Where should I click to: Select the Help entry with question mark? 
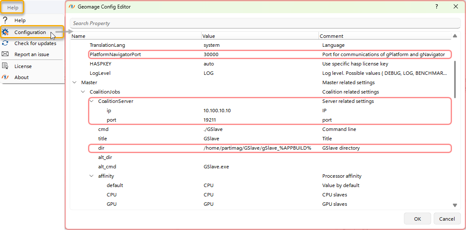pyautogui.click(x=20, y=20)
